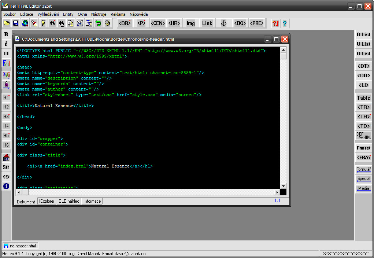The height and width of the screenshot is (258, 374).
Task: Click the Entity menu
Action: pos(68,14)
